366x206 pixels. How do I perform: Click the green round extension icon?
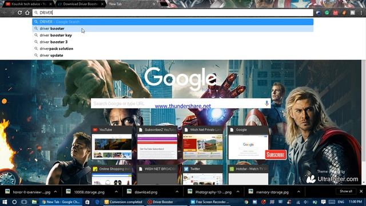(327, 13)
